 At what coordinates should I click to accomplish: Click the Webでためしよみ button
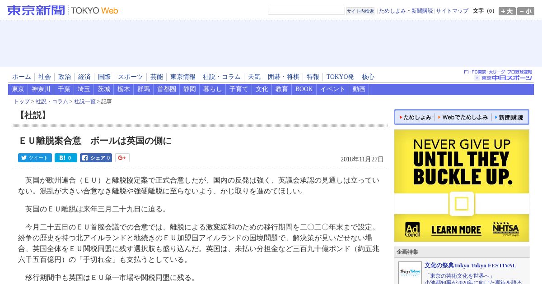pyautogui.click(x=463, y=117)
